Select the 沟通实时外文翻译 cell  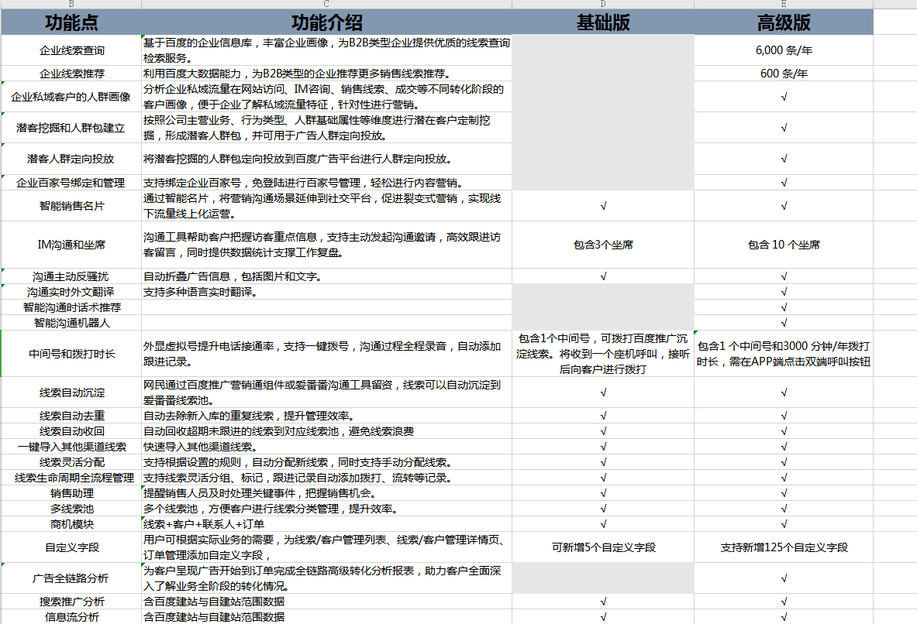pyautogui.click(x=71, y=292)
